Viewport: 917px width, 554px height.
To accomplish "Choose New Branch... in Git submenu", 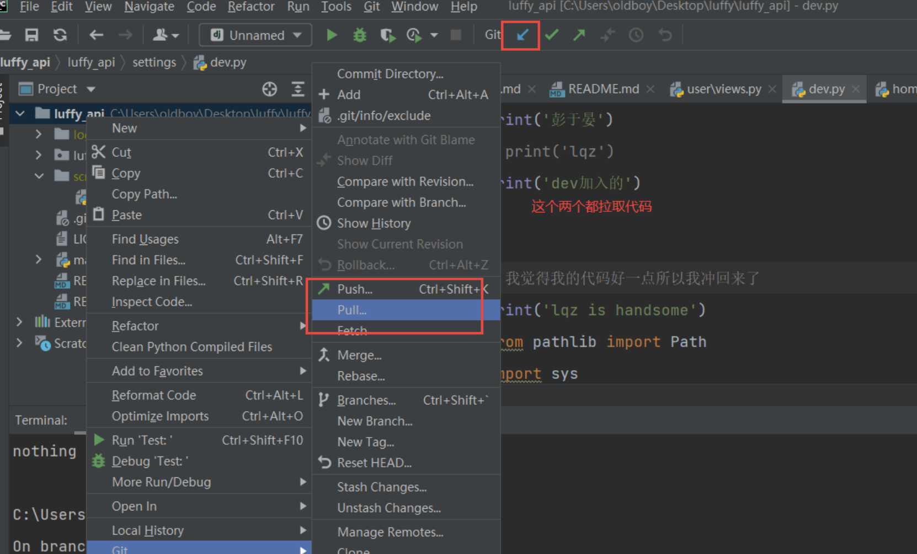I will click(406, 422).
